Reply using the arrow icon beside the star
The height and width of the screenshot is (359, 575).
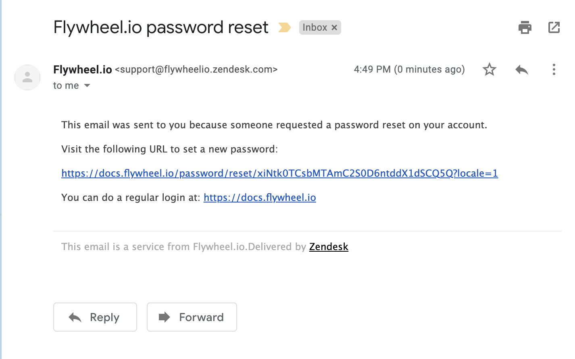(x=522, y=69)
